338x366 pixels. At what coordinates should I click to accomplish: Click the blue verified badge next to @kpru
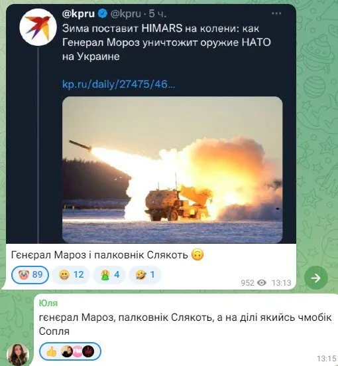[x=103, y=13]
